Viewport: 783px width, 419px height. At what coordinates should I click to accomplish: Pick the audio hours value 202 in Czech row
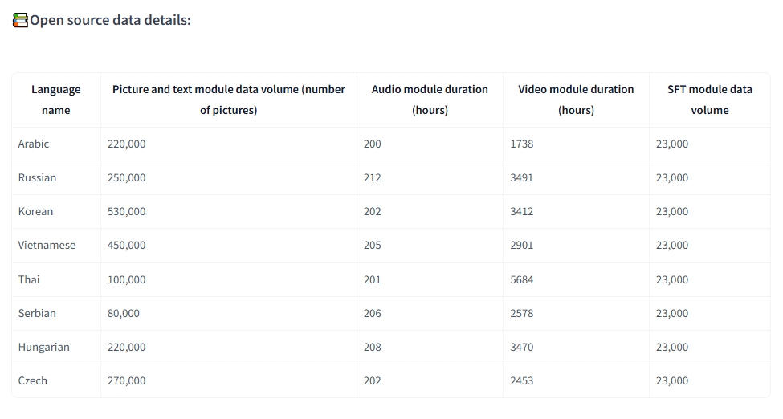coord(373,380)
